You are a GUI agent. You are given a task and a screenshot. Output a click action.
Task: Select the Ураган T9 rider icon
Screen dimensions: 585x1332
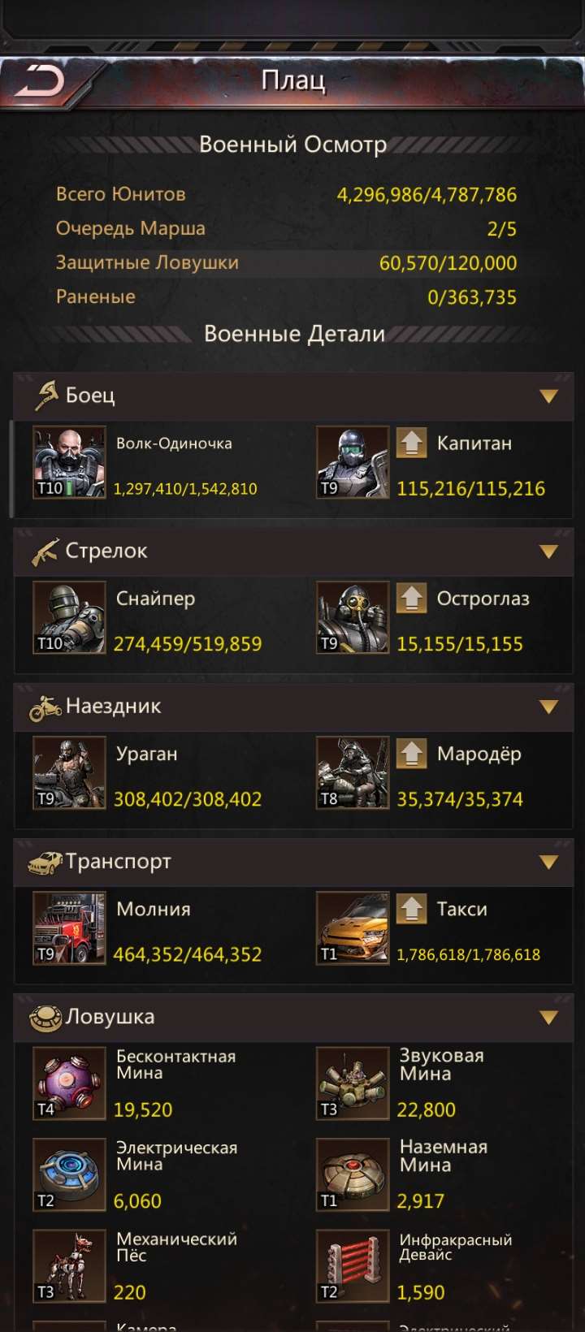(69, 772)
